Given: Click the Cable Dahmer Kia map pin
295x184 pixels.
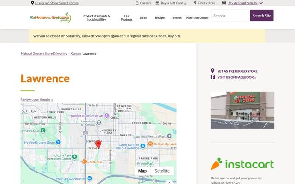Looking at the screenshot, I should 142,146.
